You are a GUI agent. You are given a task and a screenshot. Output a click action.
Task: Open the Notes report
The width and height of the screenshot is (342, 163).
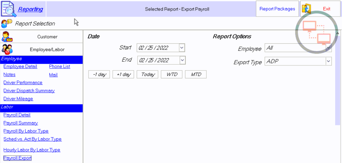[9, 74]
